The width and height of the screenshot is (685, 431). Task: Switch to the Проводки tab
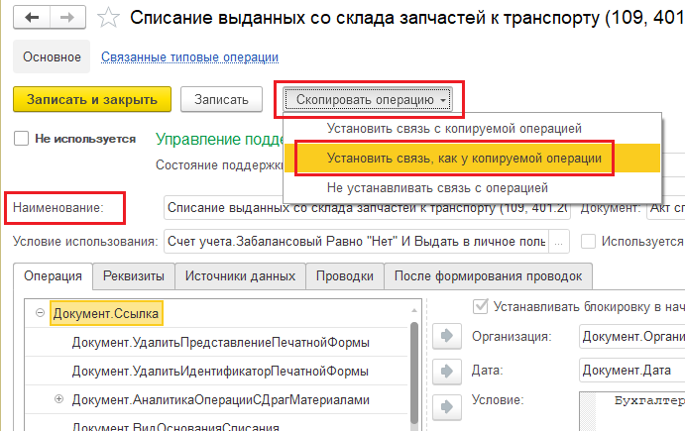point(345,276)
